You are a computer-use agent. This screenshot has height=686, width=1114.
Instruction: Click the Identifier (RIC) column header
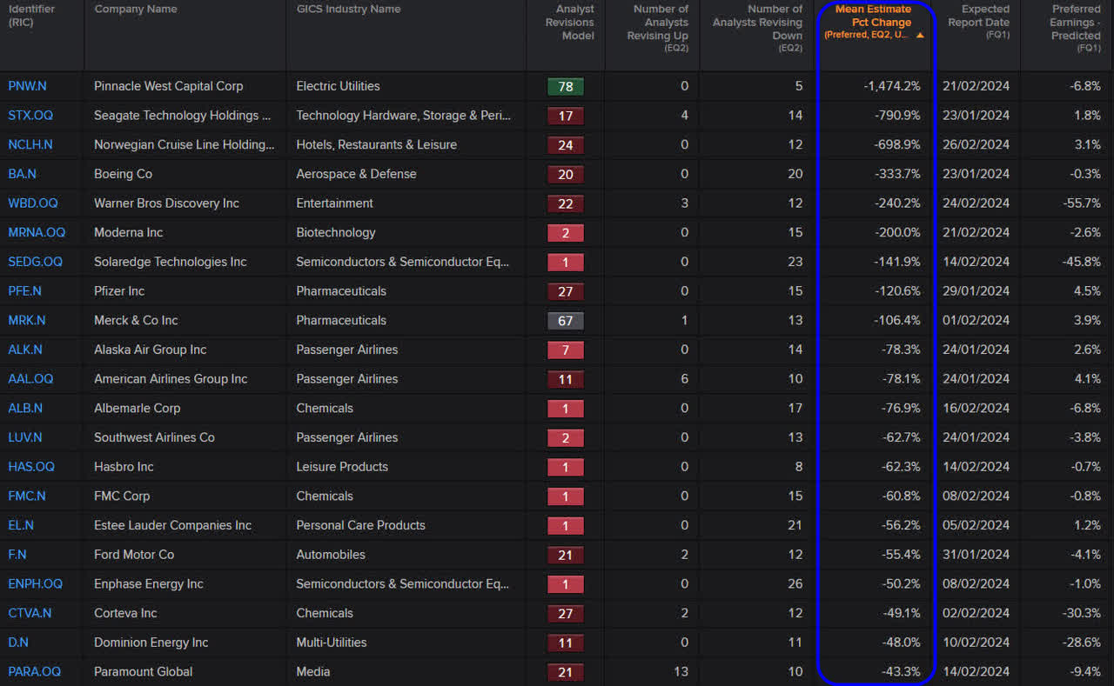(x=29, y=14)
